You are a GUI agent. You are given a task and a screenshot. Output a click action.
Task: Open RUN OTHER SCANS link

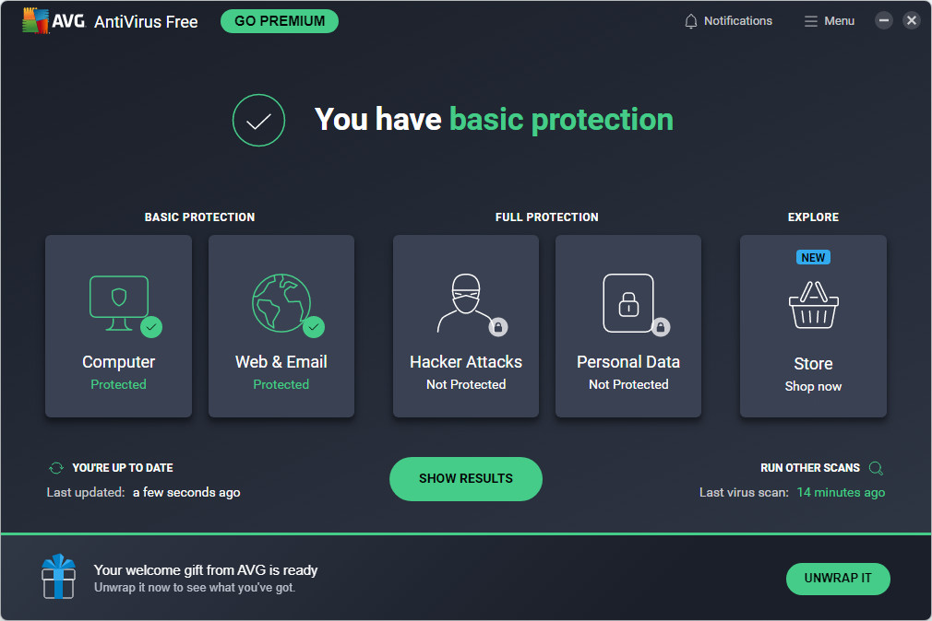[x=809, y=468]
